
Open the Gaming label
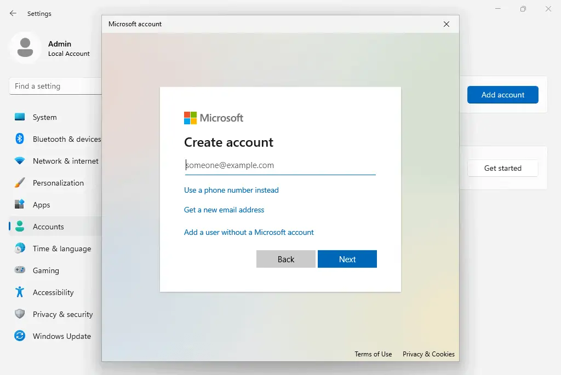[46, 270]
